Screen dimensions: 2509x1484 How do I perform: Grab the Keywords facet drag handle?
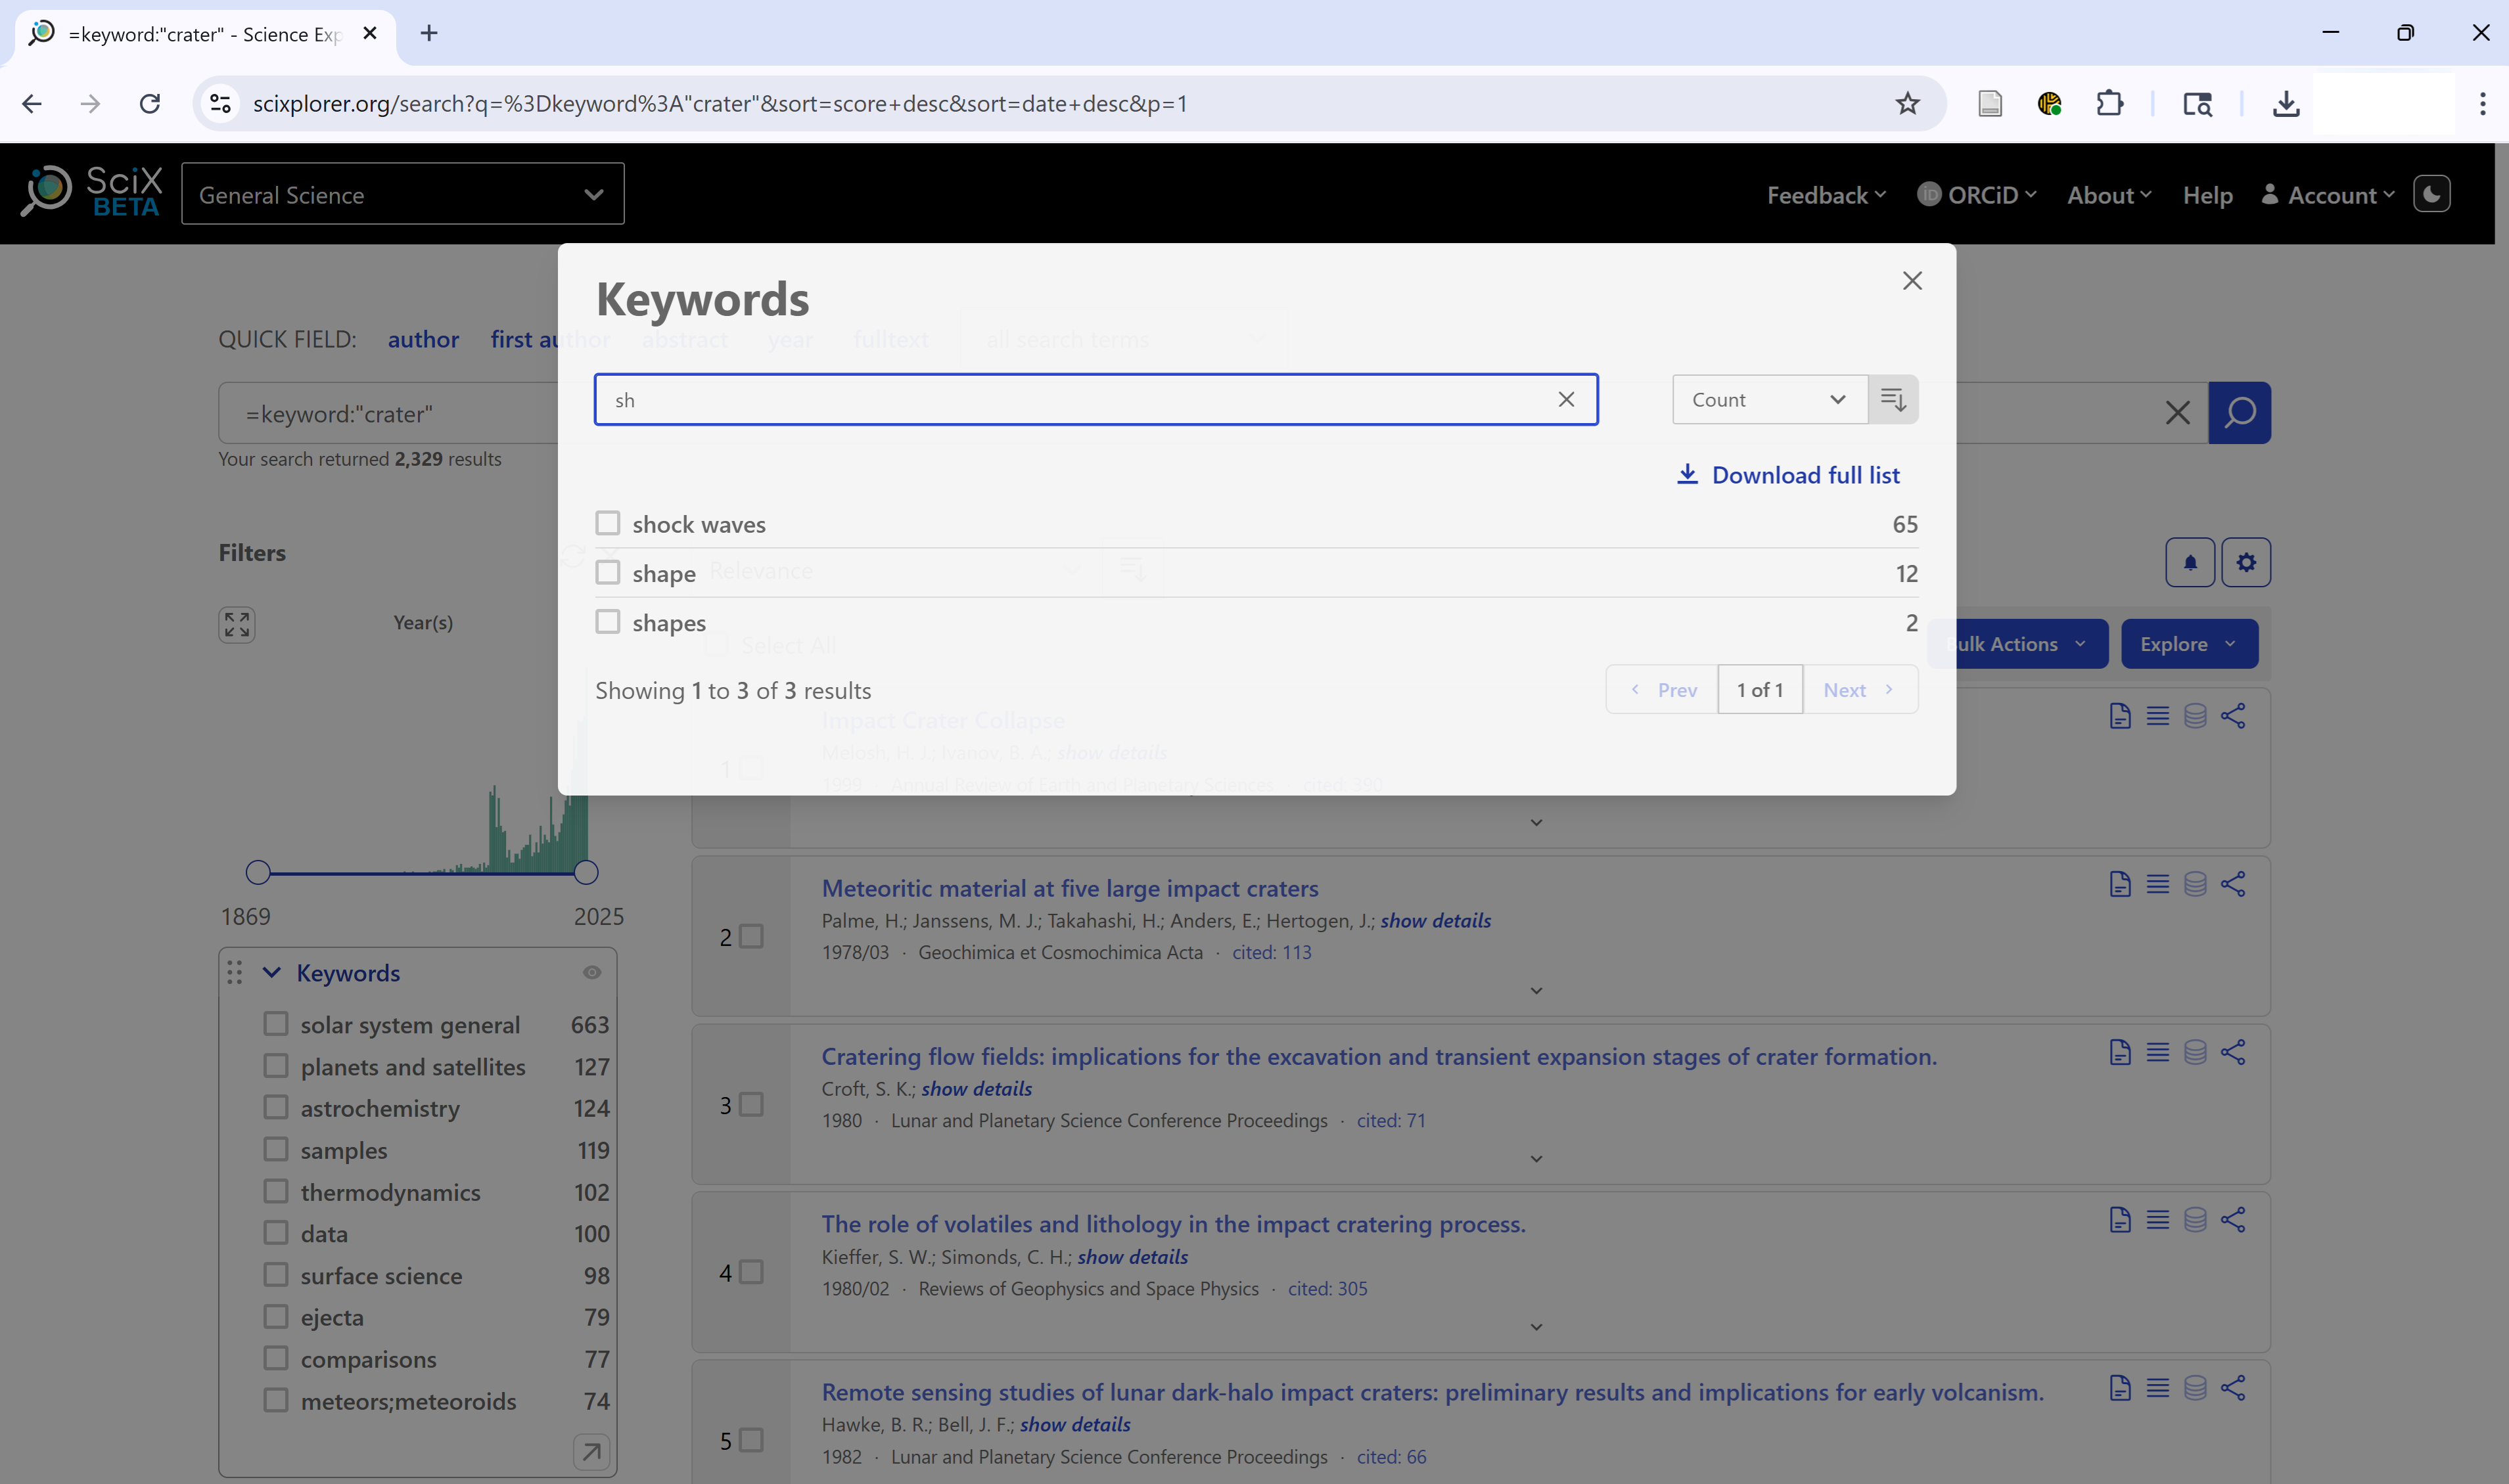tap(234, 973)
